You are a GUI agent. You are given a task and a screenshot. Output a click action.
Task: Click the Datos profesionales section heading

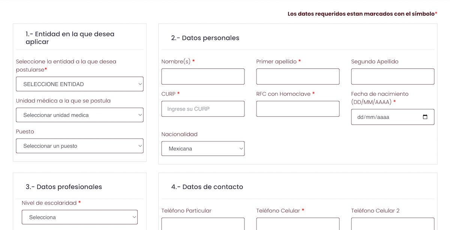(64, 187)
